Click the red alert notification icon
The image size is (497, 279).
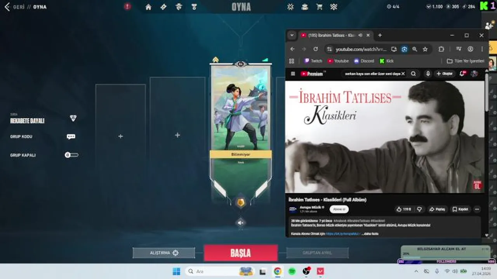click(x=127, y=7)
